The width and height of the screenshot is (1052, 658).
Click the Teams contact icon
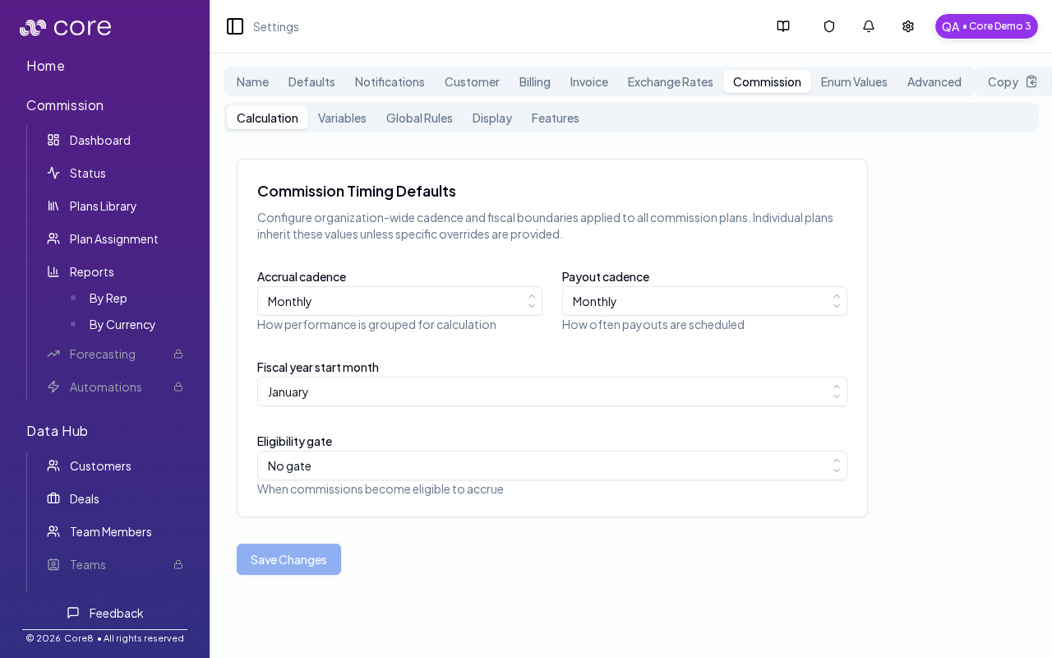pos(53,564)
